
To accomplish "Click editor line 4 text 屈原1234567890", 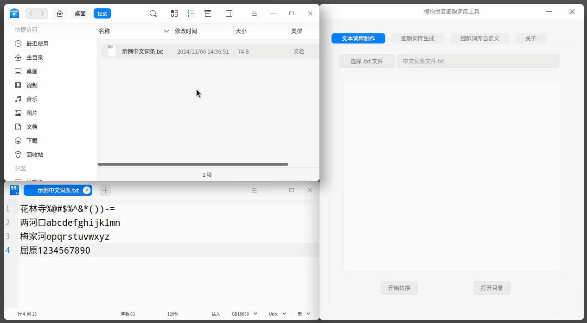I will (x=55, y=250).
